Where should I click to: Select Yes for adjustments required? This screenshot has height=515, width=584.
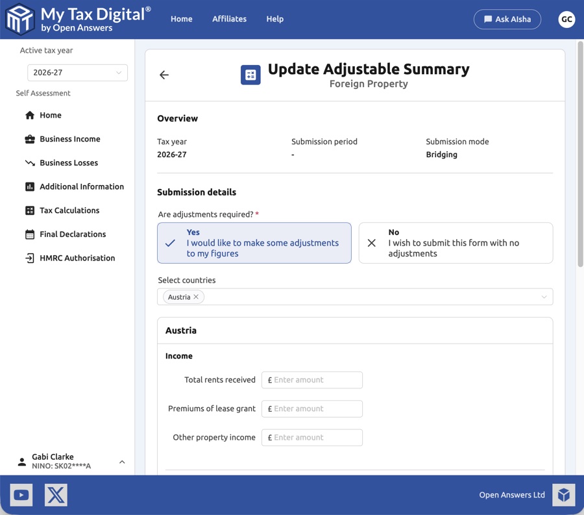pyautogui.click(x=254, y=243)
